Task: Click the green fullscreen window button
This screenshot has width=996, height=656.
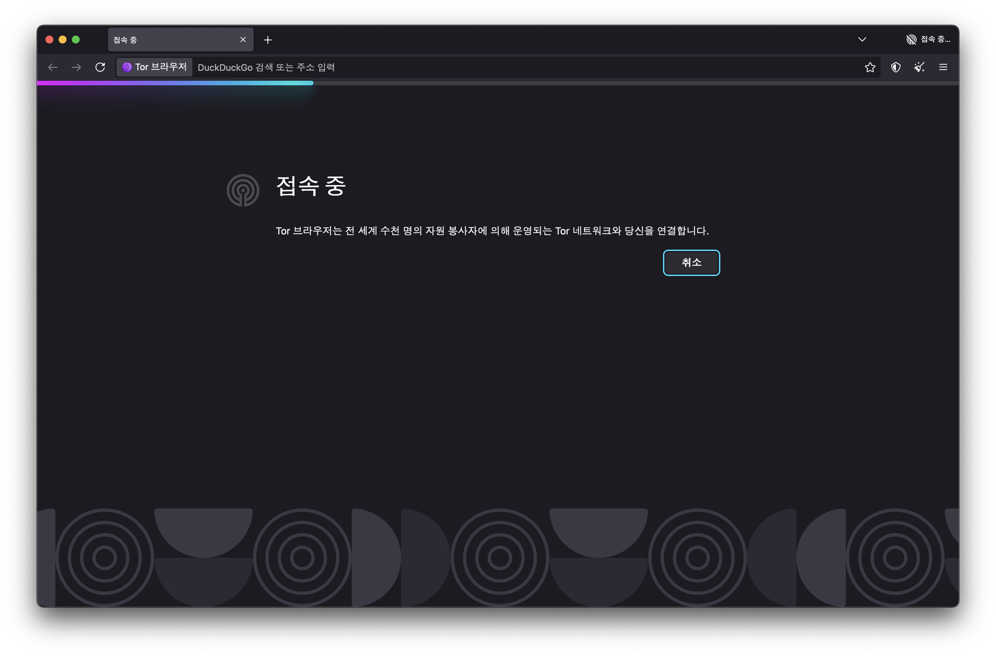Action: (x=76, y=40)
